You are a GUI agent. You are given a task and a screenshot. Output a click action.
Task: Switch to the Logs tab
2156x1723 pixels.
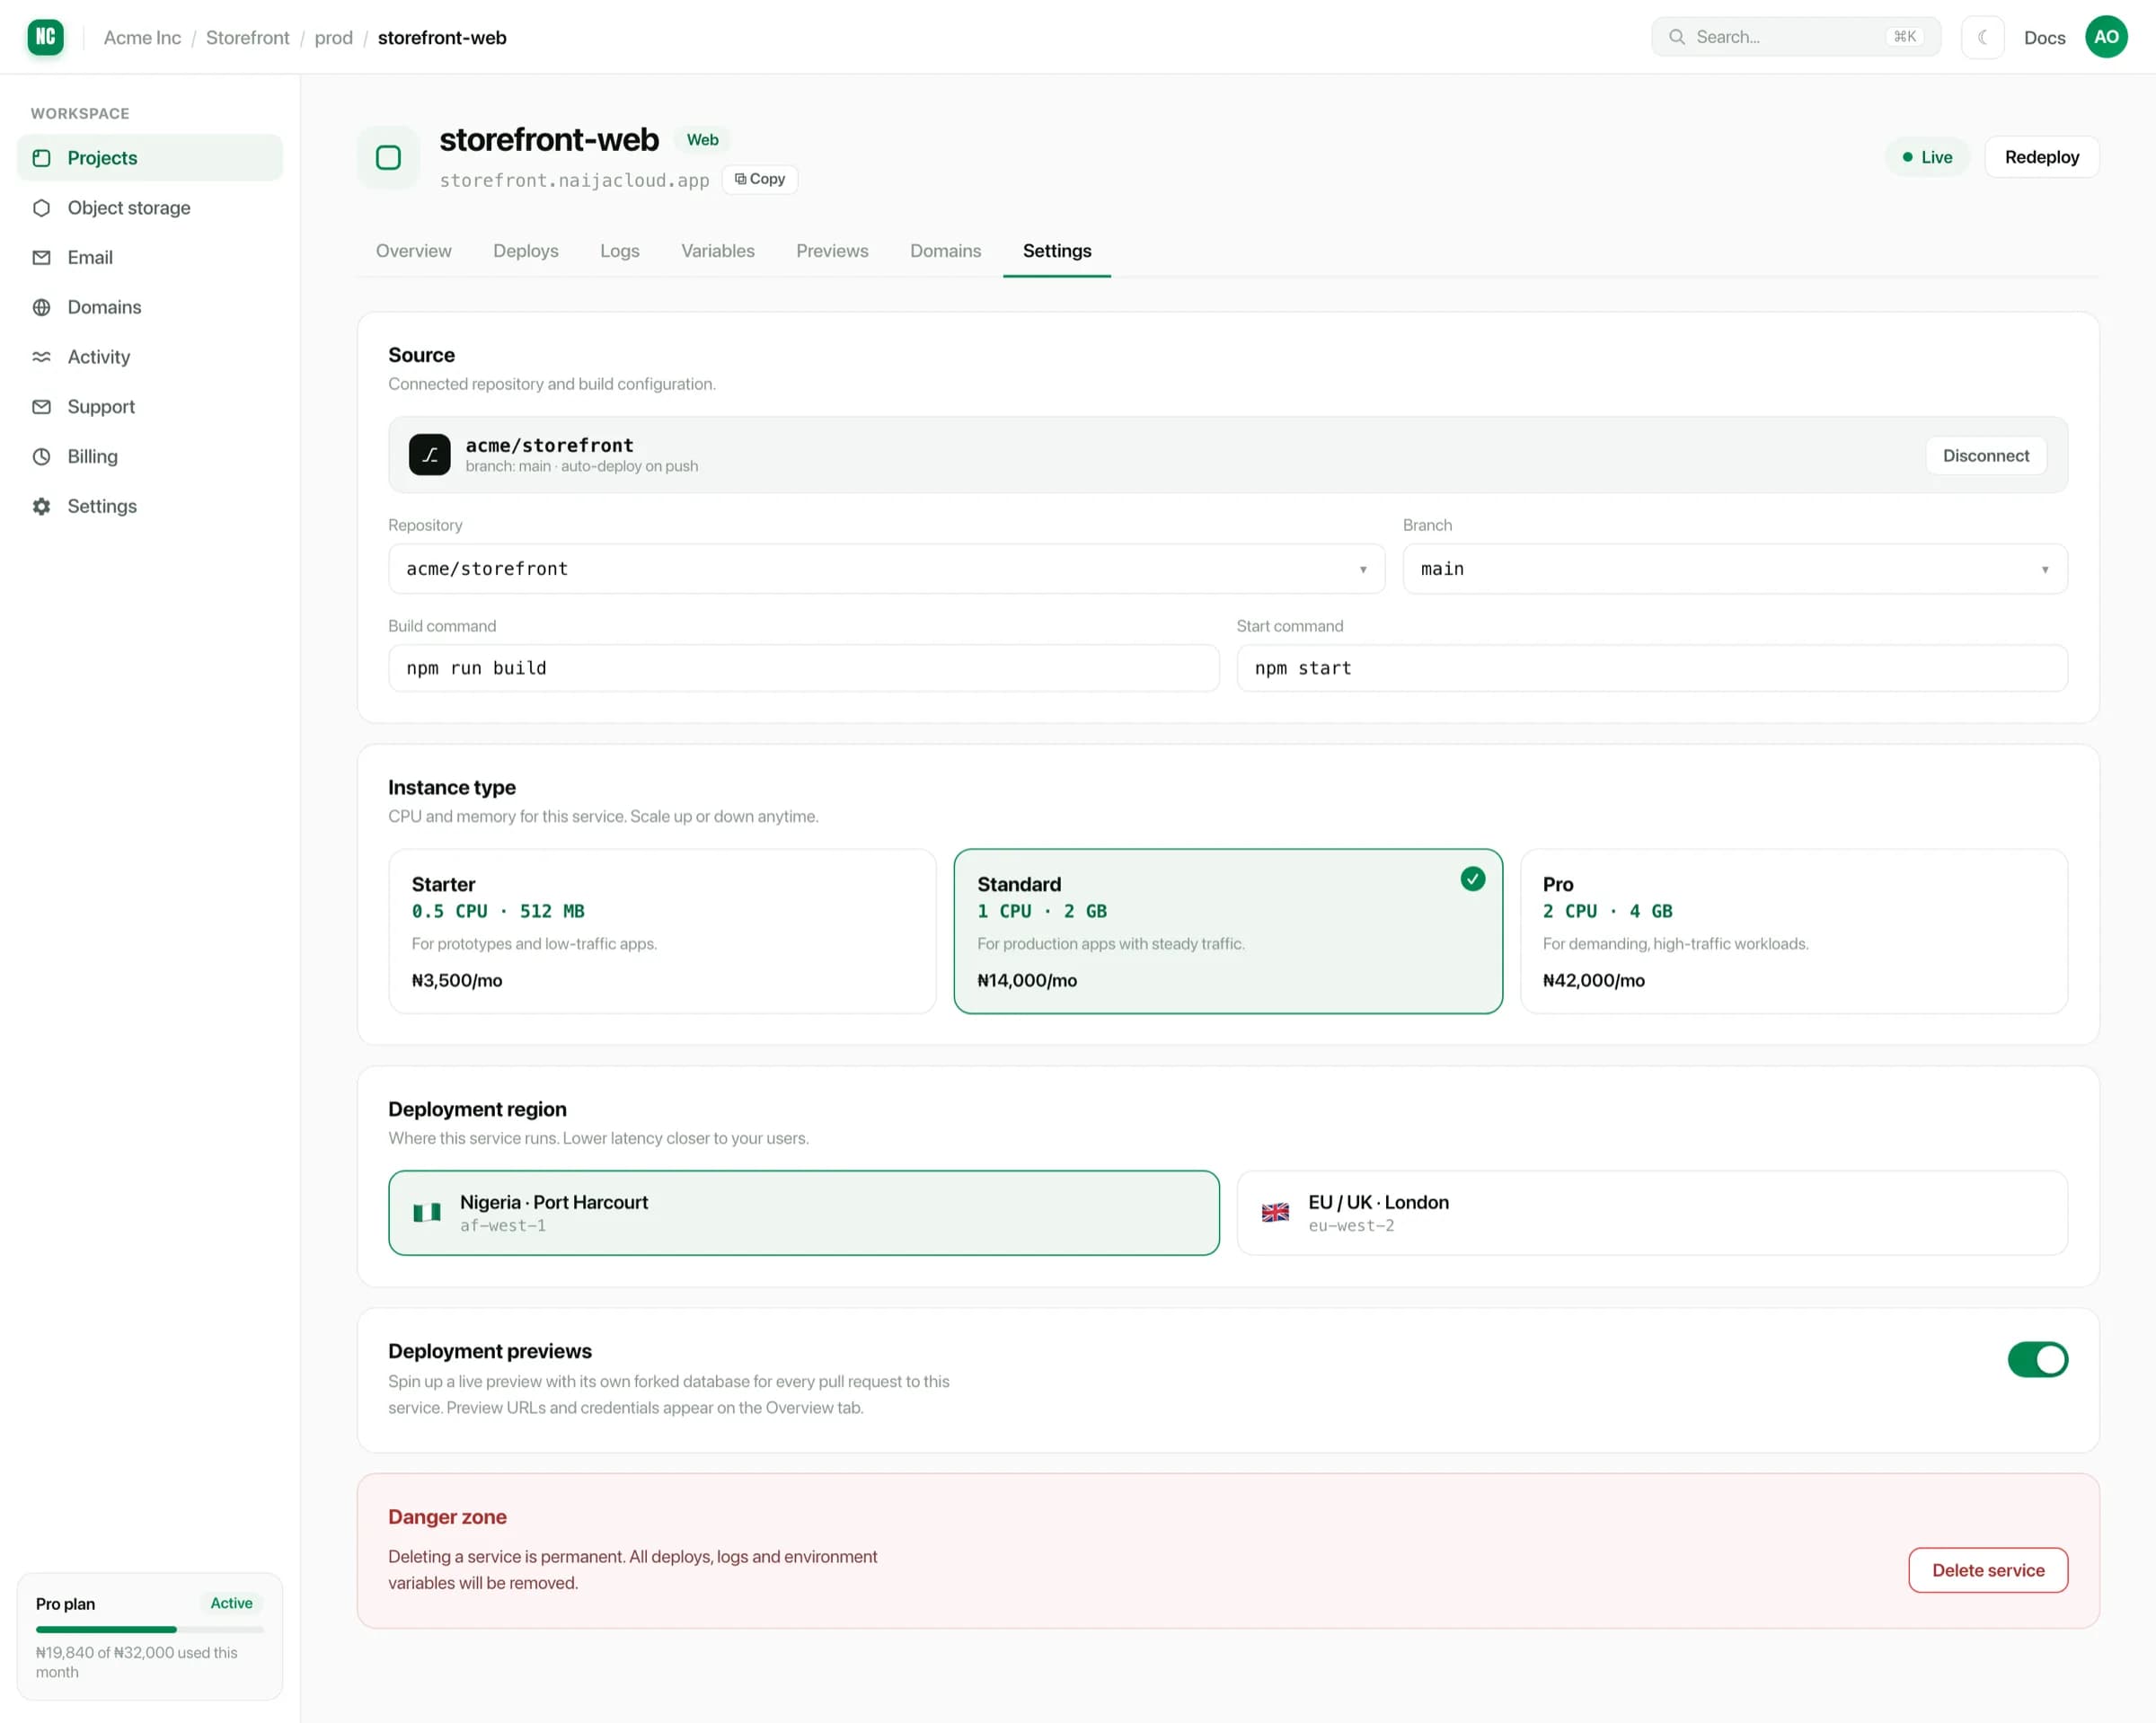[619, 251]
